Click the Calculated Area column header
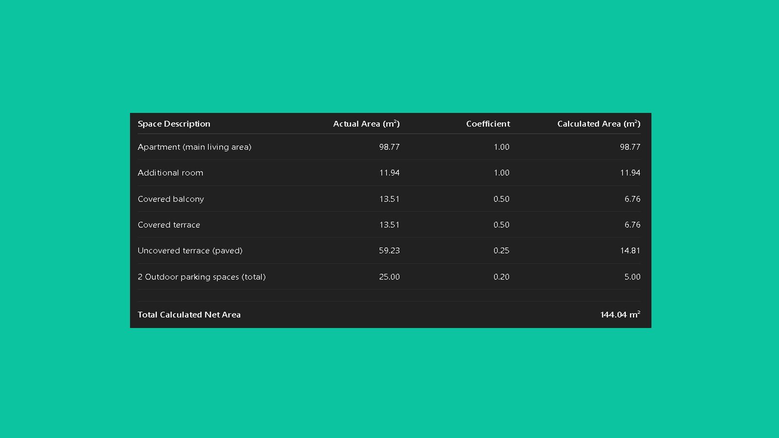Image resolution: width=779 pixels, height=438 pixels. tap(598, 124)
